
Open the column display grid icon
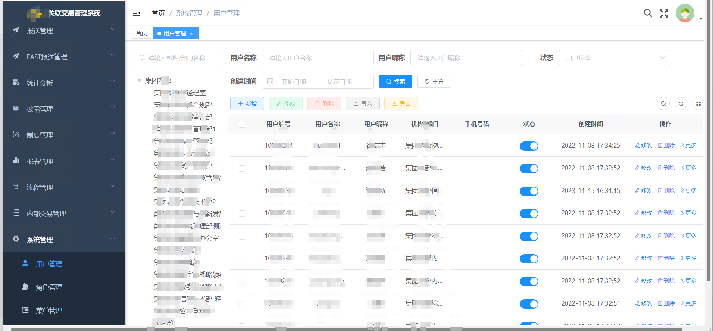coord(698,103)
